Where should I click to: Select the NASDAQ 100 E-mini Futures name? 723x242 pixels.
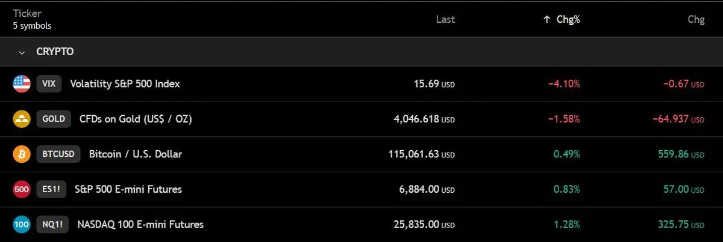[140, 225]
